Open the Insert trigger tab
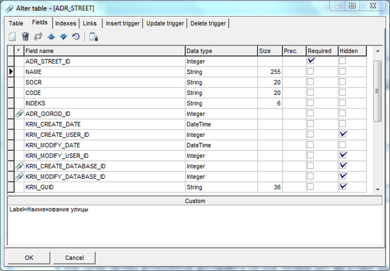 coord(122,23)
